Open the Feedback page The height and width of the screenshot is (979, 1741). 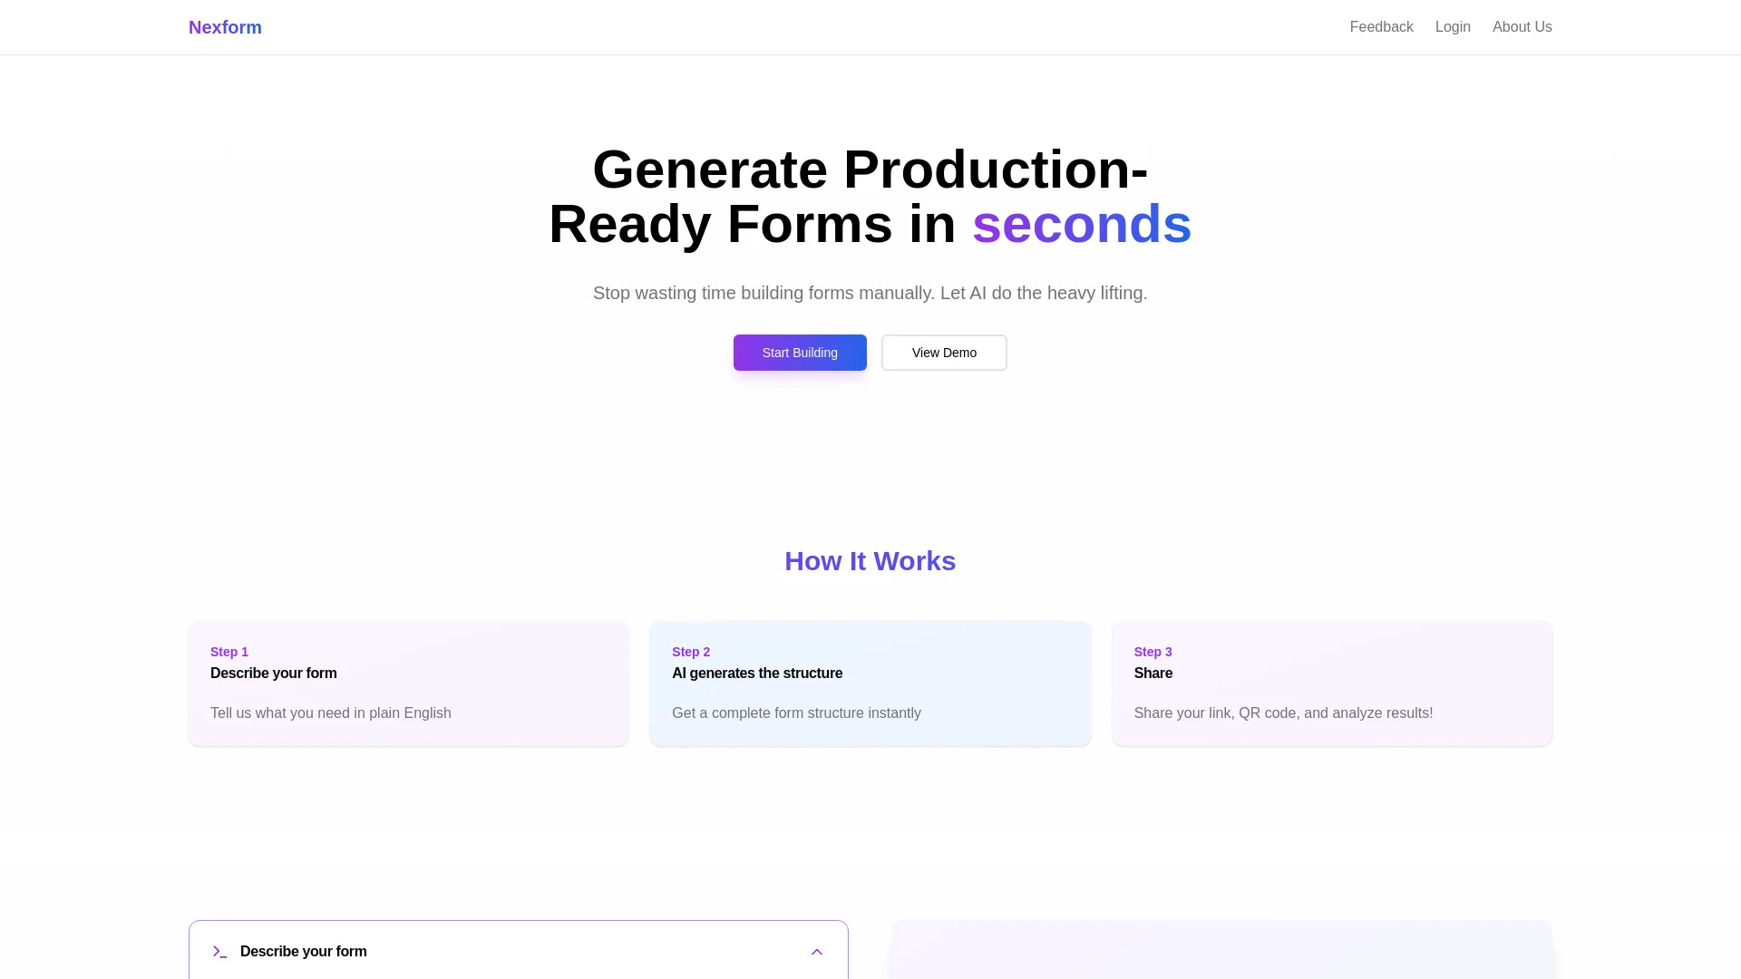coord(1381,26)
